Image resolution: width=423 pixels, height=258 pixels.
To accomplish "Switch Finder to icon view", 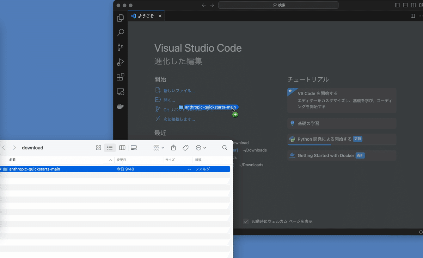I will pyautogui.click(x=99, y=148).
